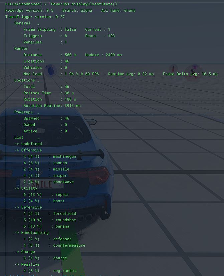
Task: Click the 'Api name: enums' entry
Action: click(118, 10)
